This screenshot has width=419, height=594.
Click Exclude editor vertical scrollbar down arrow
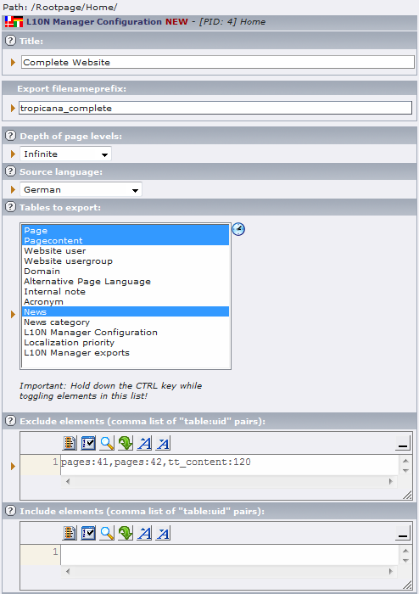pyautogui.click(x=405, y=470)
